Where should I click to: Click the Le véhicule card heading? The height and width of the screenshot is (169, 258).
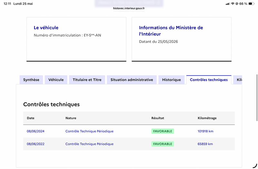(x=46, y=28)
